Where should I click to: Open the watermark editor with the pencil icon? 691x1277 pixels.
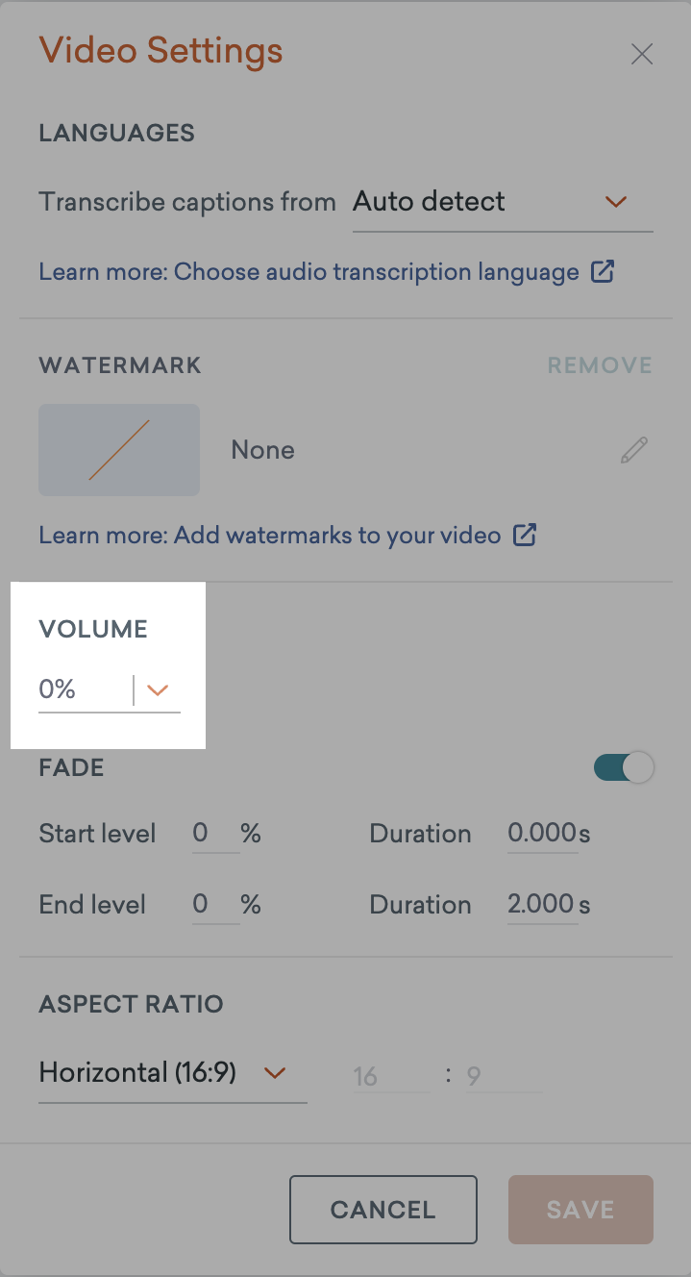tap(633, 450)
